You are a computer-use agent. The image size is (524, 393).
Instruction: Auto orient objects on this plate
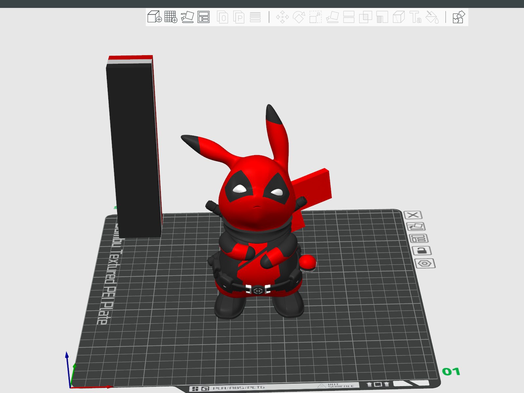(x=416, y=226)
